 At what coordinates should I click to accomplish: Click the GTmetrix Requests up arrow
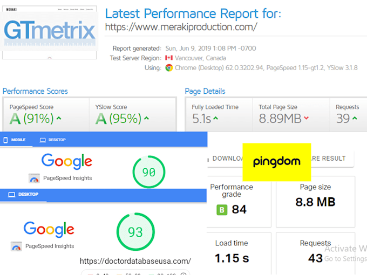355,118
